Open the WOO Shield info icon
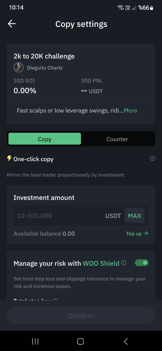Screen dimensions: 162x351 pos(124,263)
